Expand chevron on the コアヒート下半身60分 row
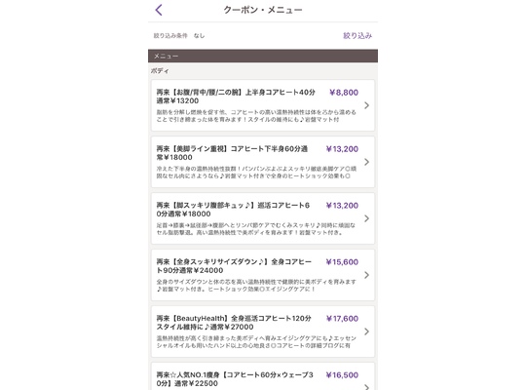 pos(366,162)
